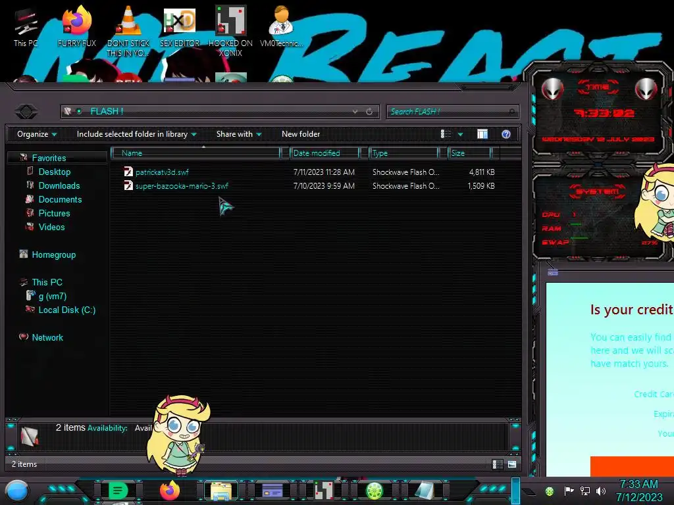
Task: Click 4,811 KB size cell
Action: pyautogui.click(x=482, y=172)
